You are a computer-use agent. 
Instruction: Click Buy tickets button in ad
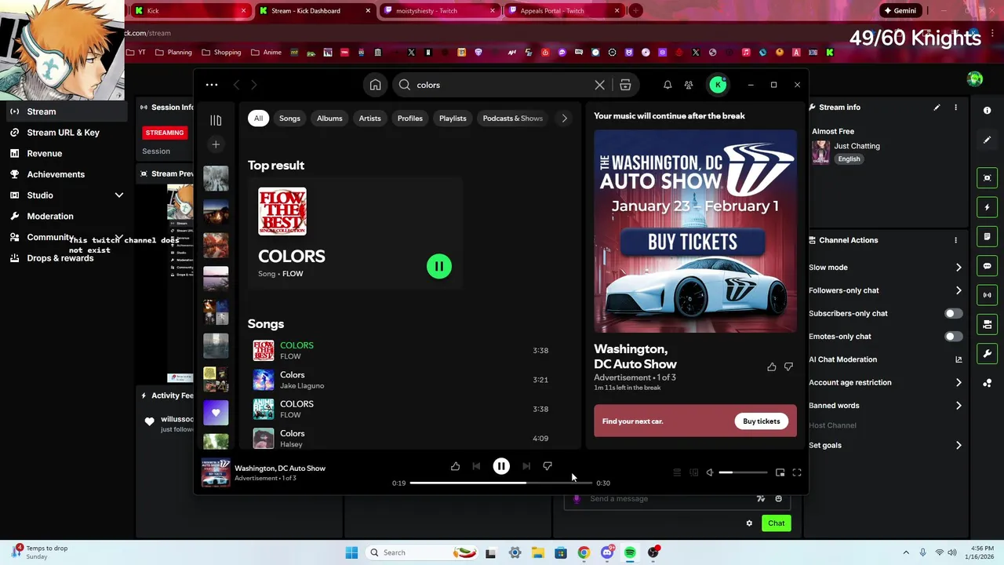tap(762, 421)
